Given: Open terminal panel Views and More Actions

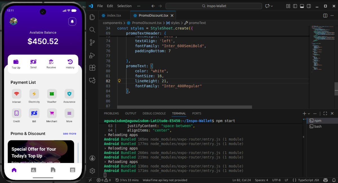Looking at the screenshot, I should [315, 113].
